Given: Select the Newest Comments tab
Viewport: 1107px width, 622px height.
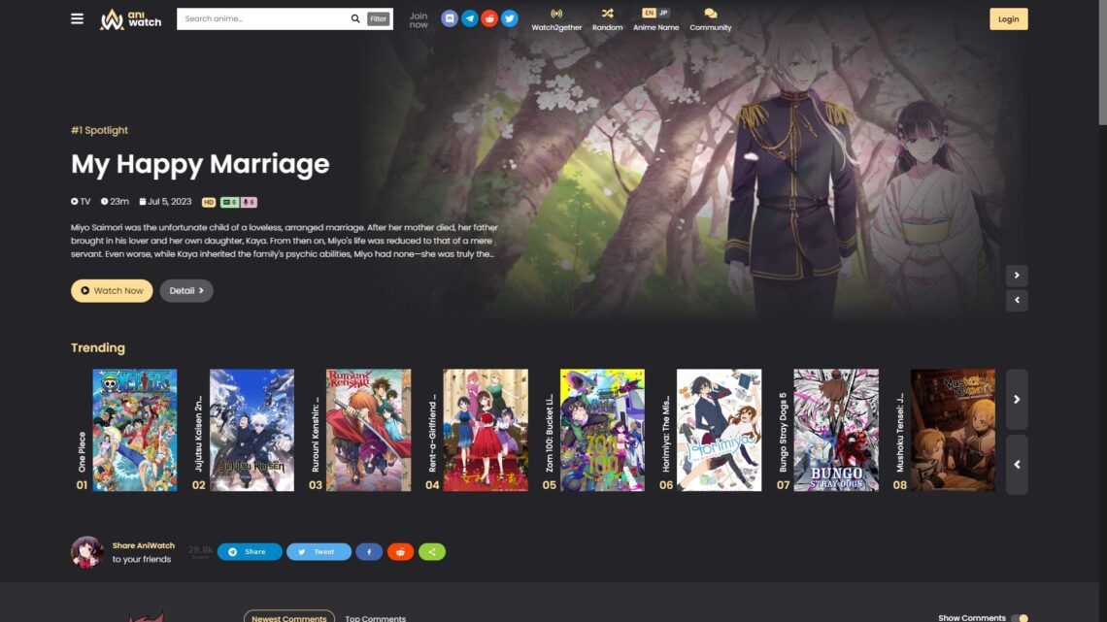Looking at the screenshot, I should click(288, 617).
